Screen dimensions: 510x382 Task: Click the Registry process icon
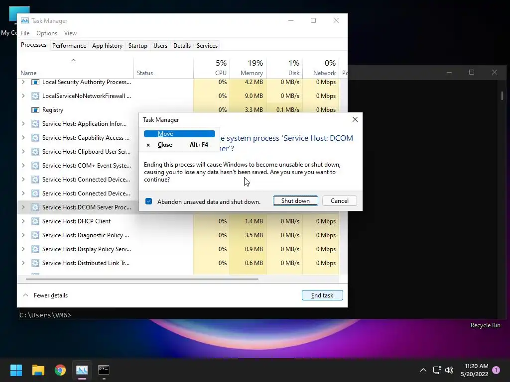[35, 110]
